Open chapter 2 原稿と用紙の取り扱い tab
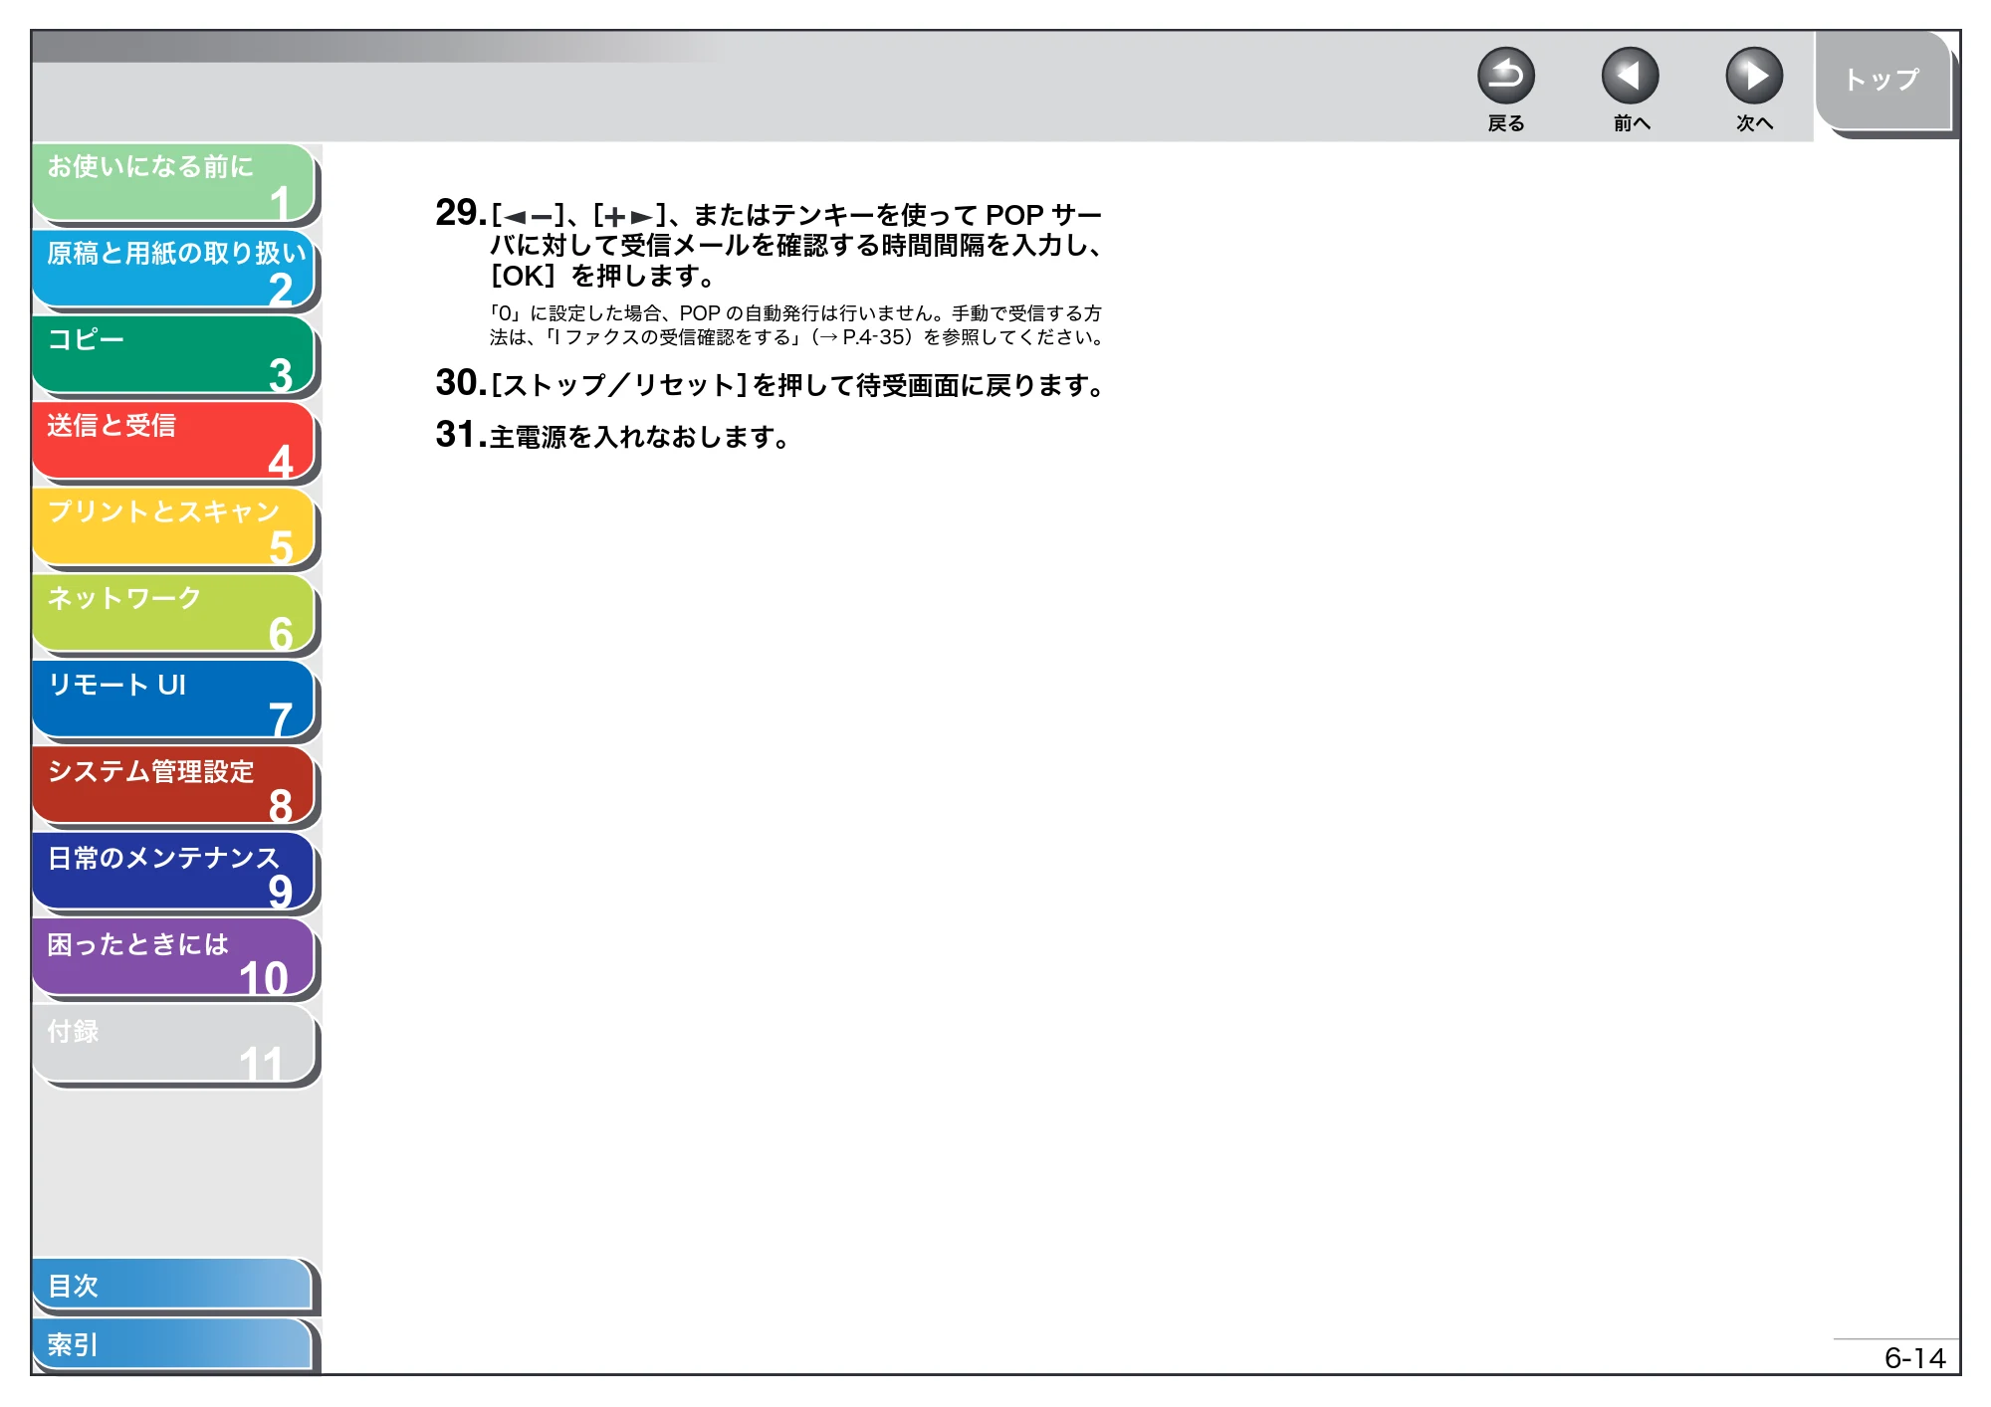Screen dimensions: 1991x1407 pos(174,270)
